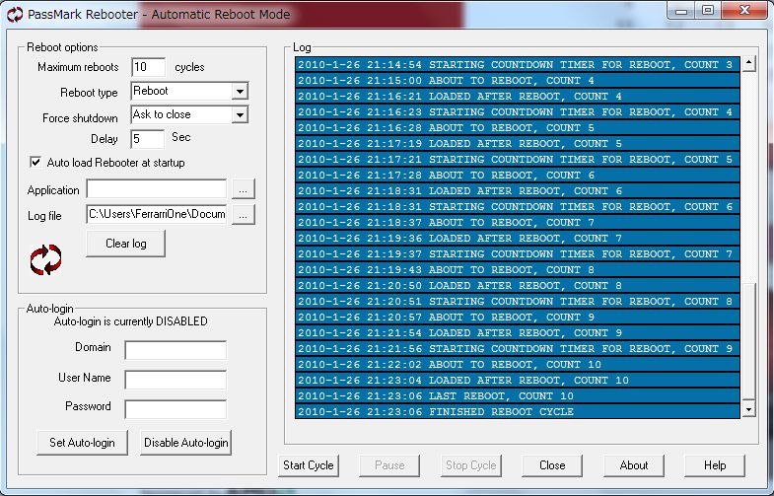
Task: Click the Maximum reboots cycles field
Action: point(149,67)
